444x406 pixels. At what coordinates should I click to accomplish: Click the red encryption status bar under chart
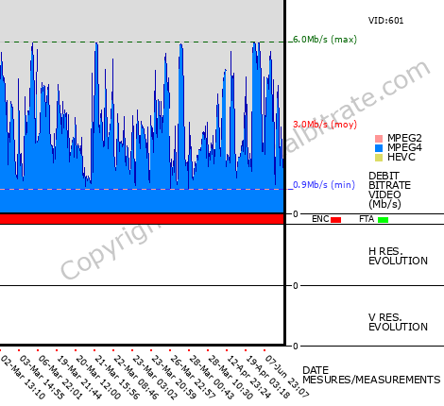point(142,219)
